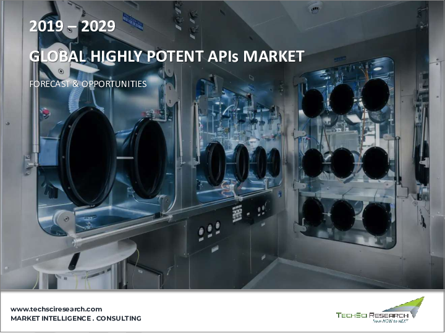The height and width of the screenshot is (333, 445).
Task: Click the center glove port of right nine-port window
Action: coord(342,163)
